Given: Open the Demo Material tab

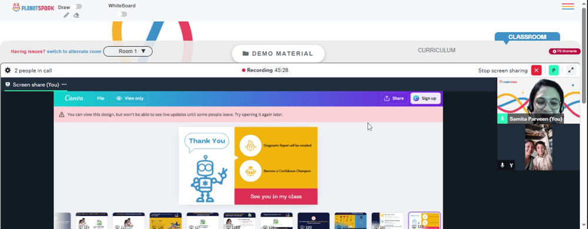Looking at the screenshot, I should 278,53.
